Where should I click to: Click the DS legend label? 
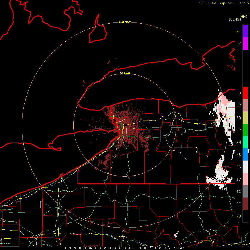(238, 167)
